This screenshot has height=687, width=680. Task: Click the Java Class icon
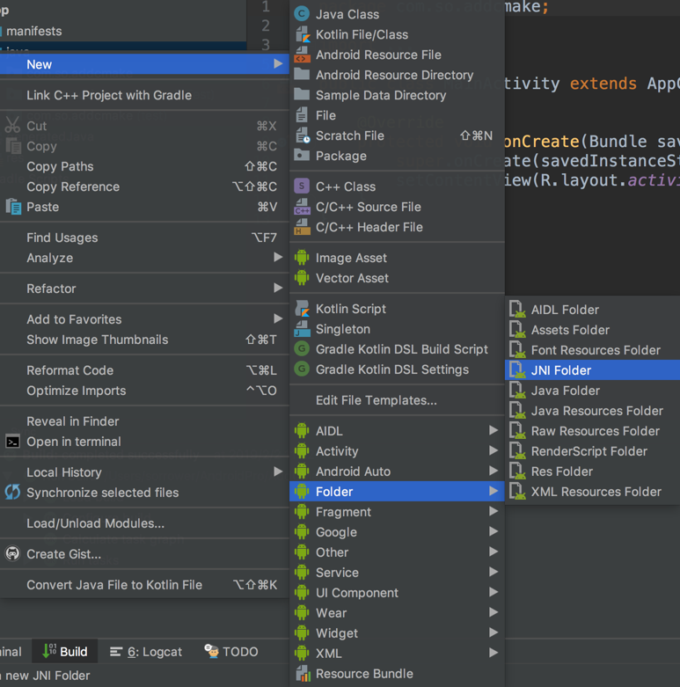tap(302, 14)
